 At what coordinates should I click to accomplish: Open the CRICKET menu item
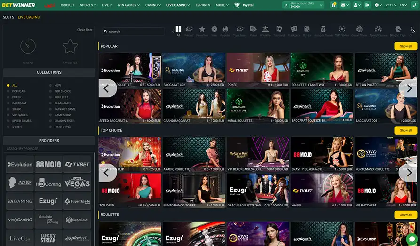point(68,5)
